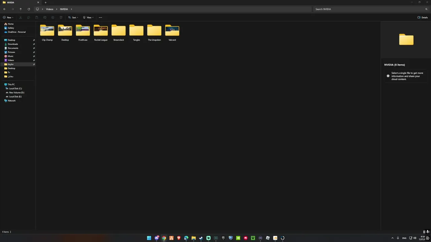Screen dimensions: 431x242
Task: Click the pin icon beside Keylor
Action: tap(34, 64)
